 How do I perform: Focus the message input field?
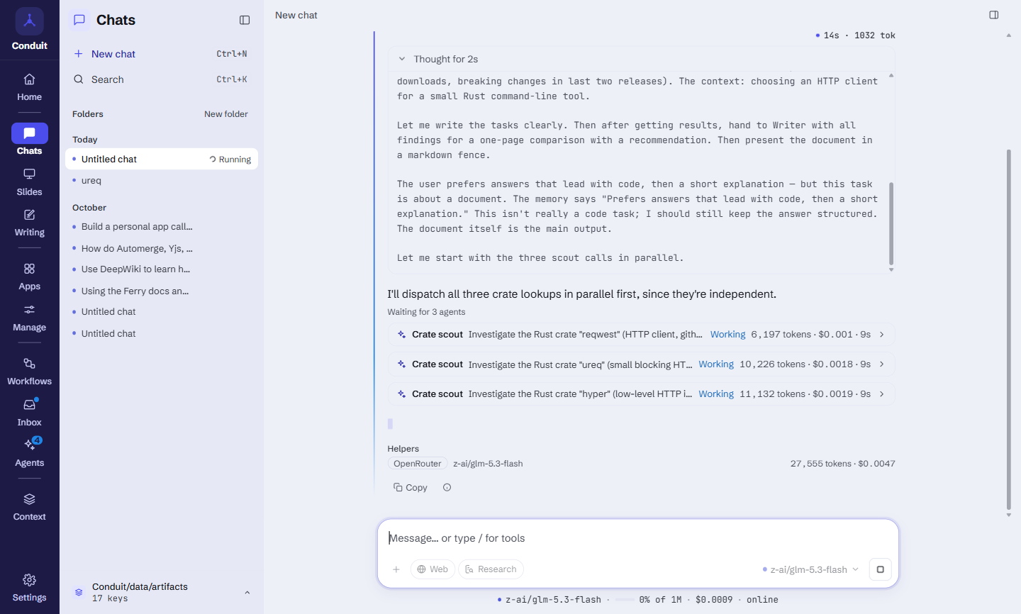click(638, 538)
